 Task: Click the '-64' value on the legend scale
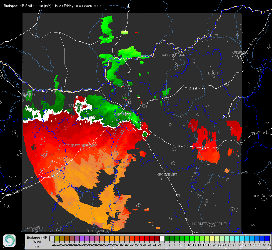tap(54, 245)
